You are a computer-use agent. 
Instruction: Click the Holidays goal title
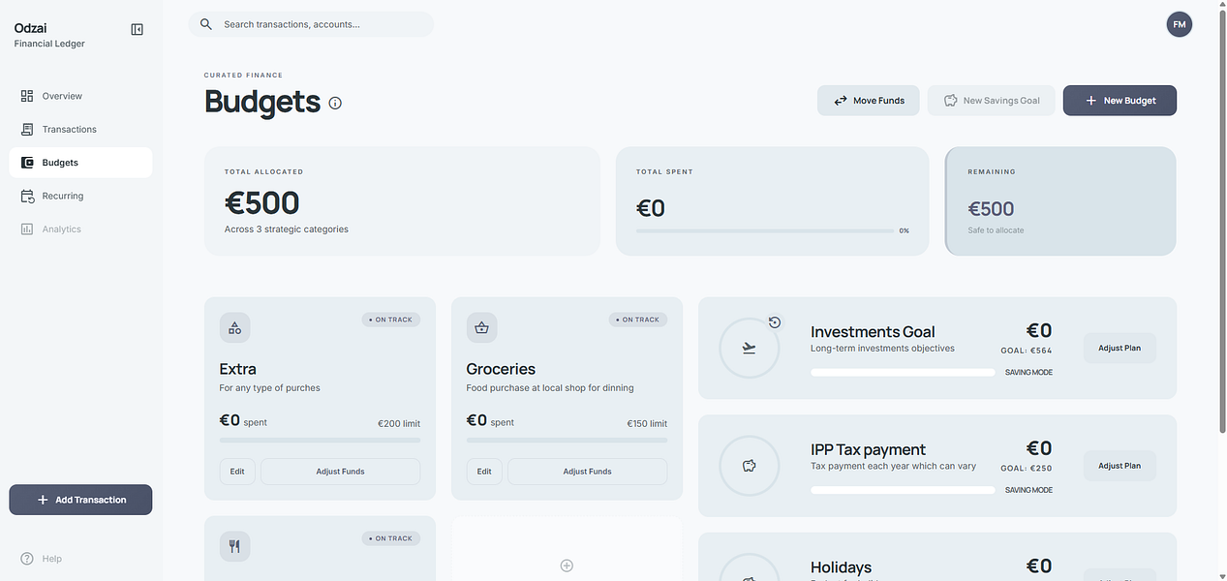(841, 567)
